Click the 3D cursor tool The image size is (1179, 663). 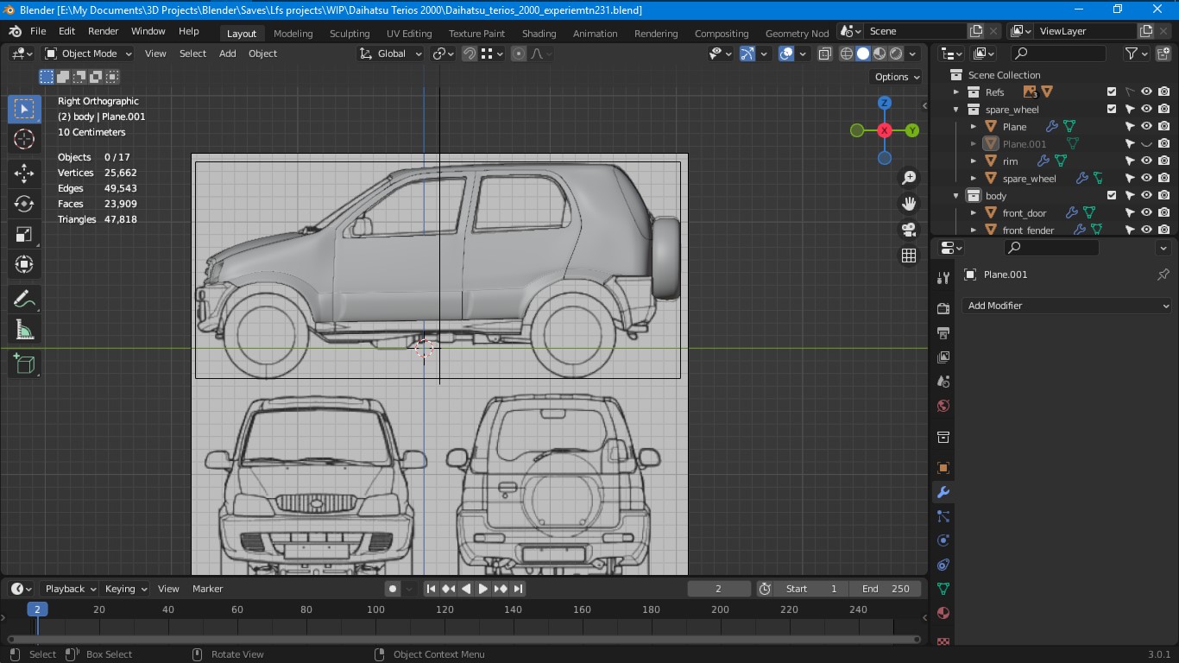24,139
